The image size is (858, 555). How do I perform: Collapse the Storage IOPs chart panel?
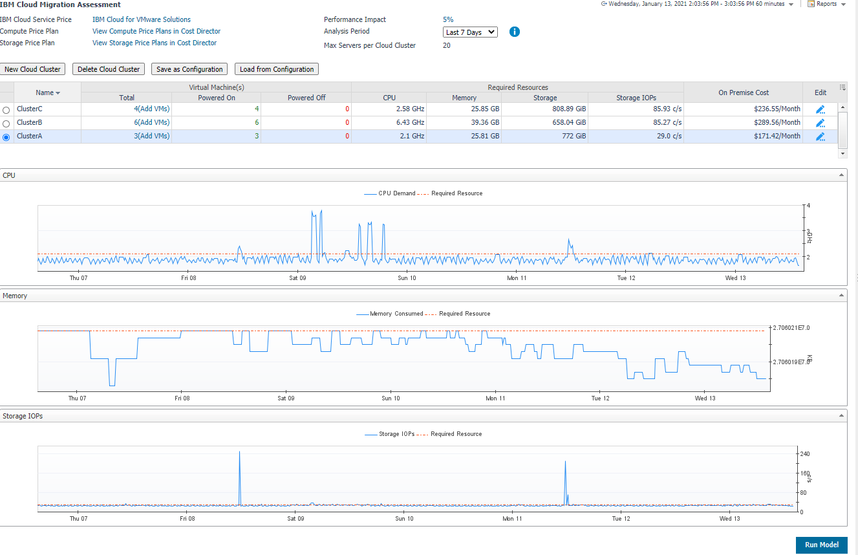pyautogui.click(x=841, y=416)
